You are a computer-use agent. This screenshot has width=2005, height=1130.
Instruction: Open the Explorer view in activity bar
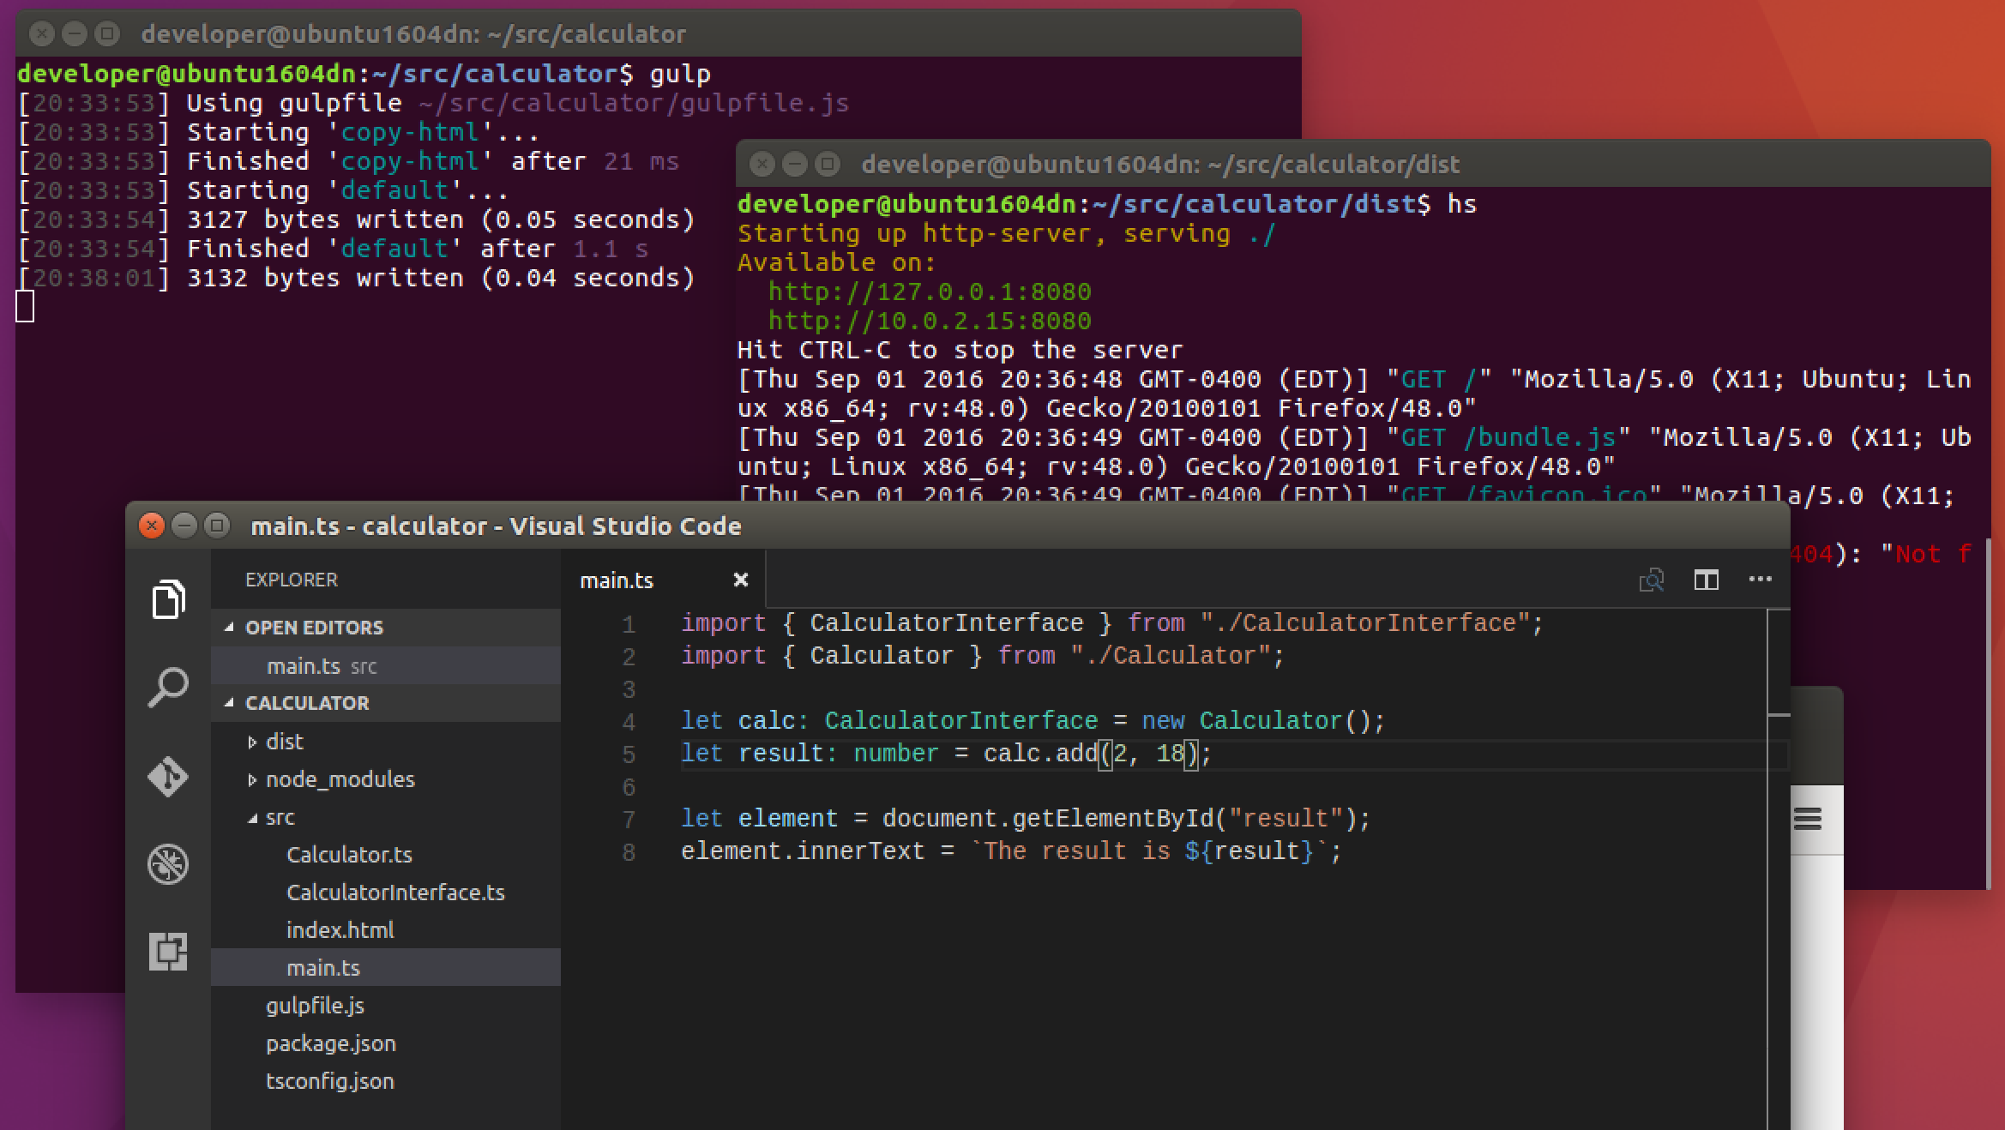pyautogui.click(x=168, y=599)
